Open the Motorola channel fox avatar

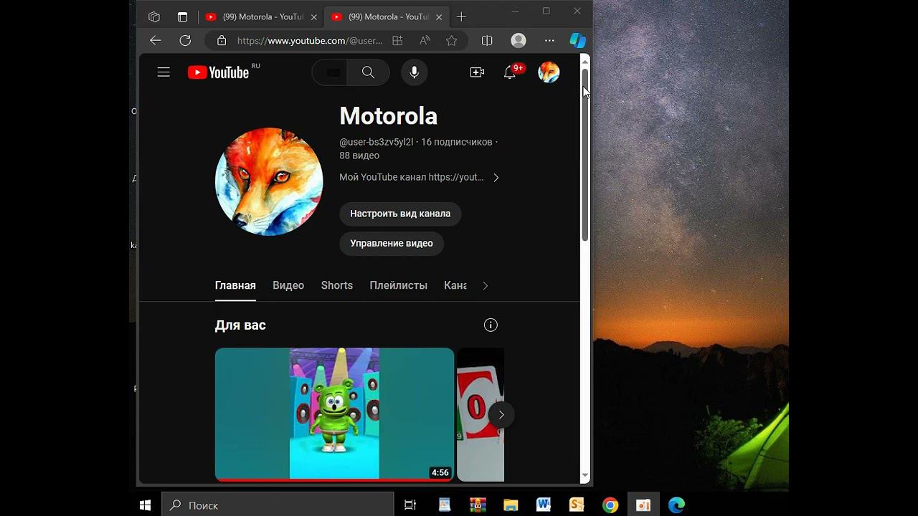[x=269, y=182]
